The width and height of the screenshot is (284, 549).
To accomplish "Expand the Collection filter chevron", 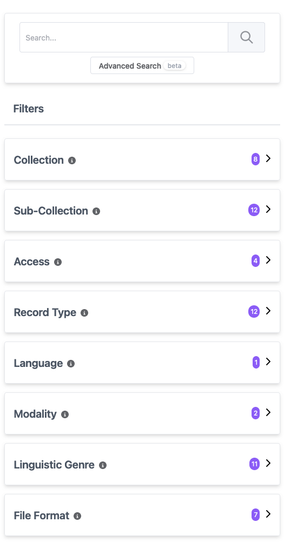I will coord(268,159).
